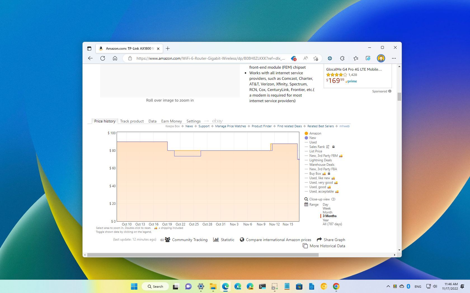Click the globe icon to compare international prices
This screenshot has width=470, height=293.
point(242,240)
